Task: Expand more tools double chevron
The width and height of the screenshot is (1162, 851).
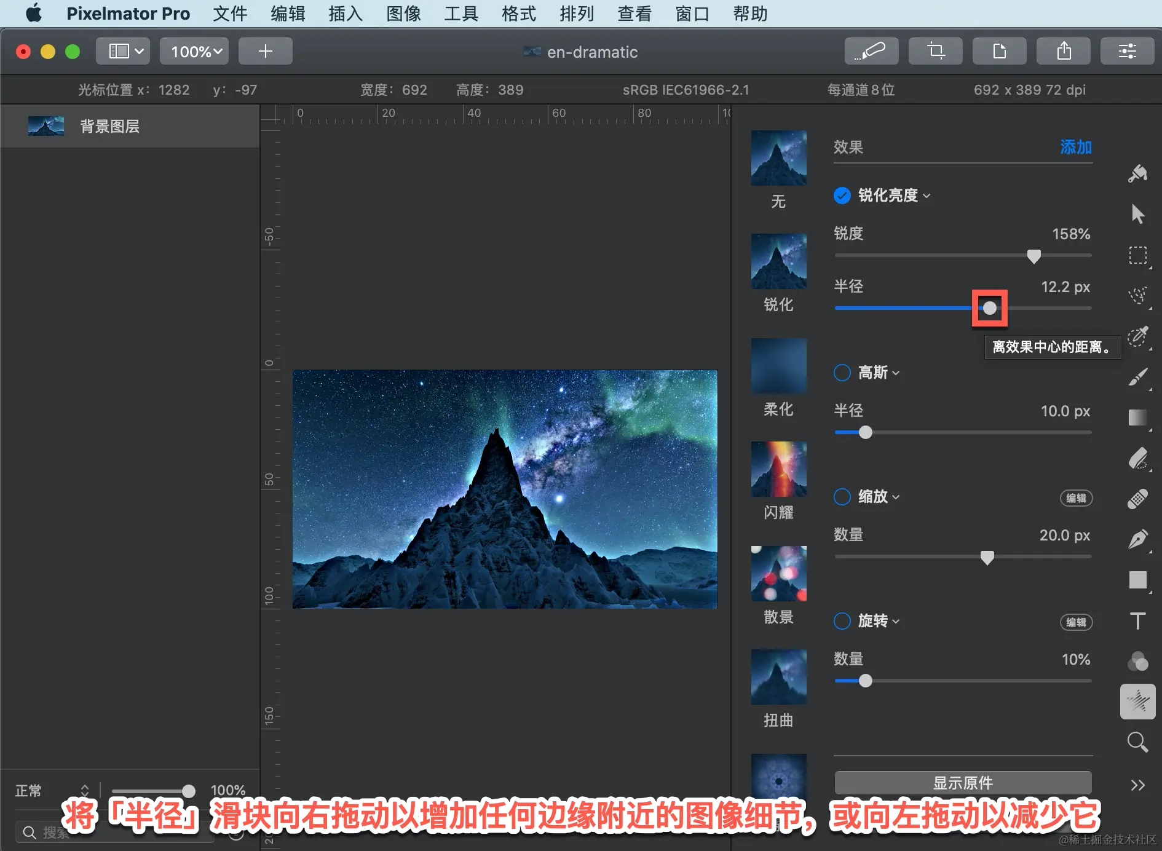Action: point(1138,785)
